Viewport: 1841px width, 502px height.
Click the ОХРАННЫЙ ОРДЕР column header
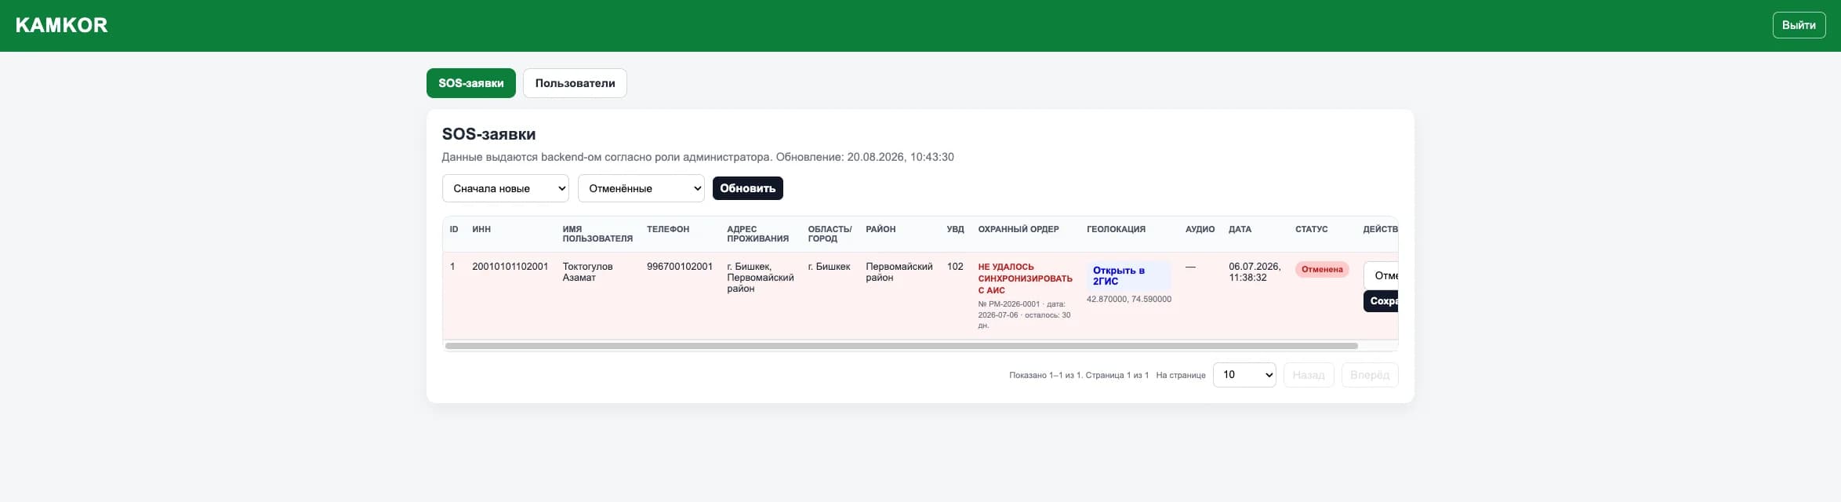pyautogui.click(x=1019, y=229)
